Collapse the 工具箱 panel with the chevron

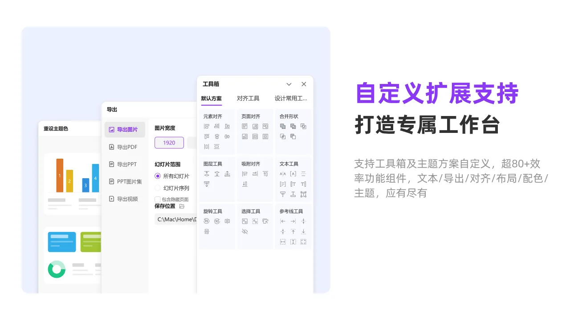point(289,84)
